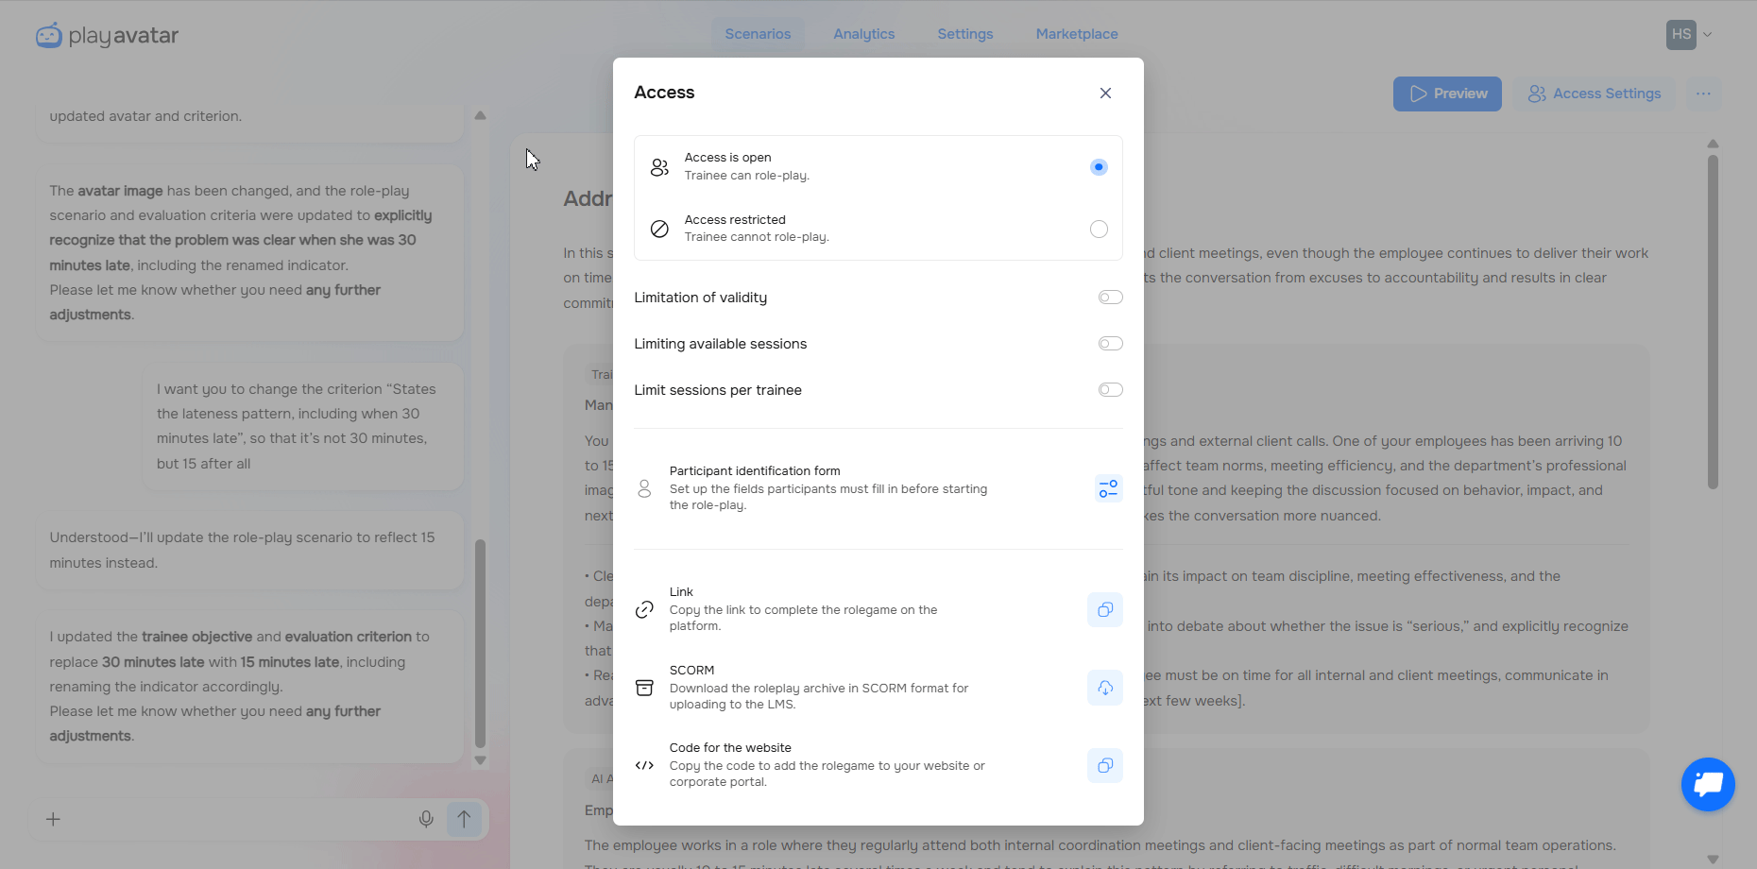This screenshot has height=869, width=1757.
Task: Click the Preview button
Action: (1447, 94)
